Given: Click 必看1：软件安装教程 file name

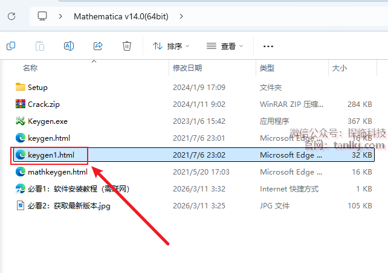Looking at the screenshot, I should pos(79,189).
